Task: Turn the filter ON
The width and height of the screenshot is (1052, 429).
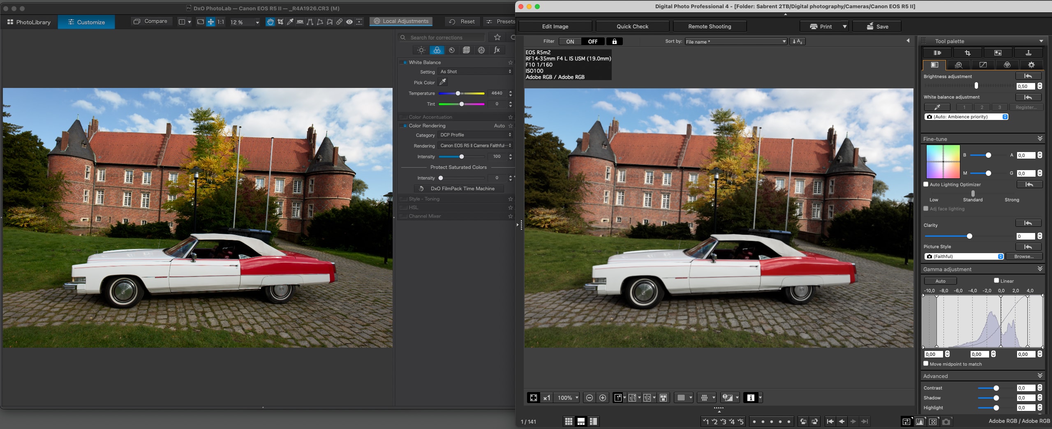Action: tap(570, 42)
